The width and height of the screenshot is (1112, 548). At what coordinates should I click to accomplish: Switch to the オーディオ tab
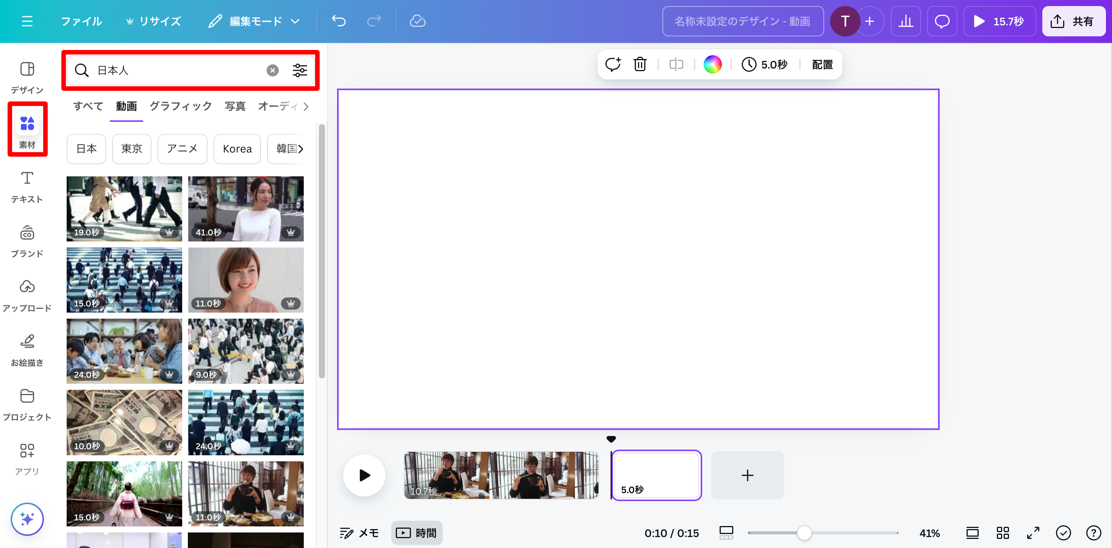(278, 106)
